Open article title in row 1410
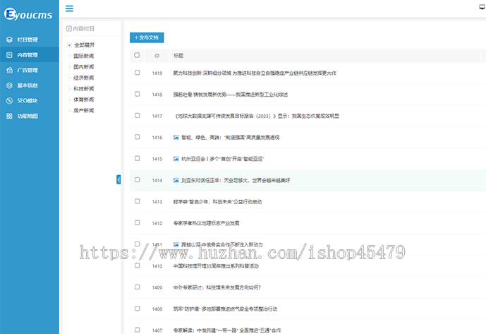Viewport: 486px width, 334px height. [216, 266]
